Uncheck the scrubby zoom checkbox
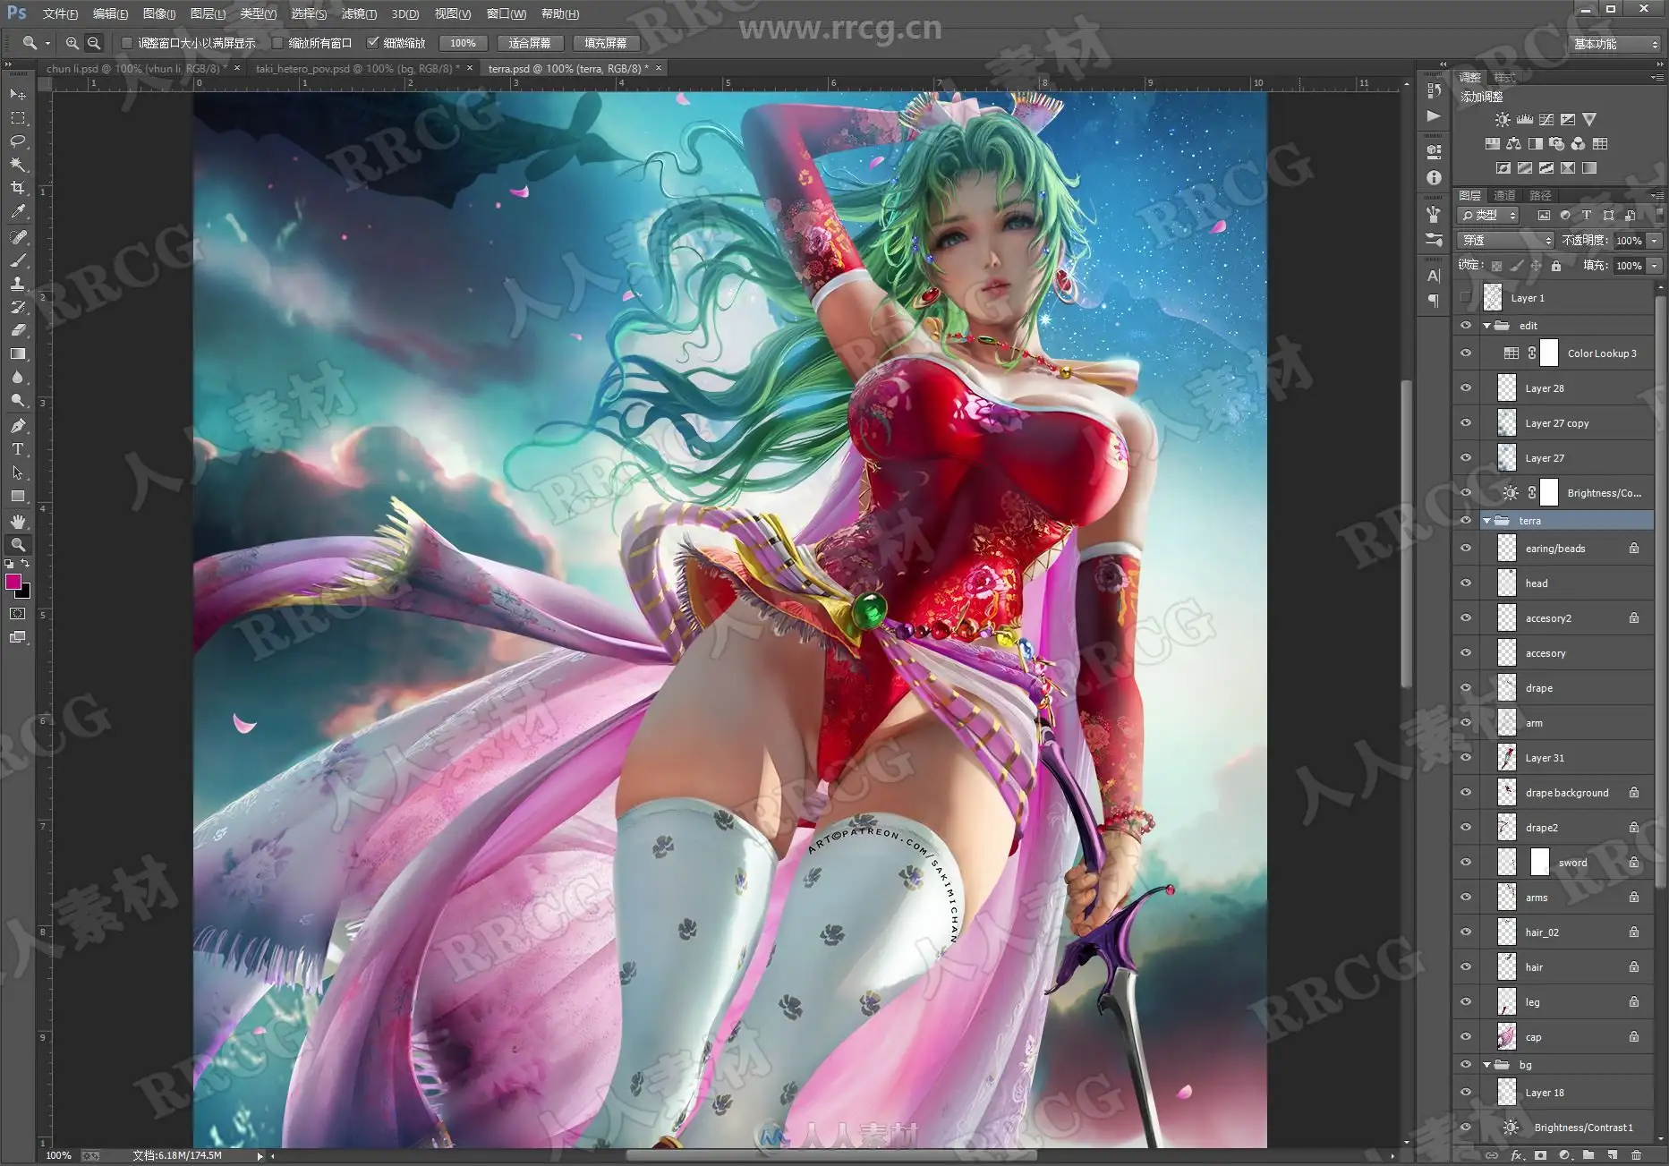 click(373, 43)
